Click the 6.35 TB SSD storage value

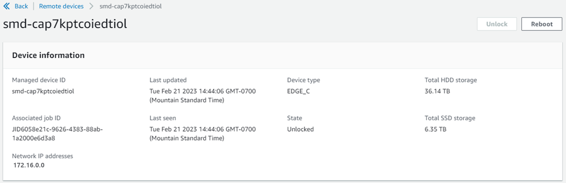click(435, 129)
